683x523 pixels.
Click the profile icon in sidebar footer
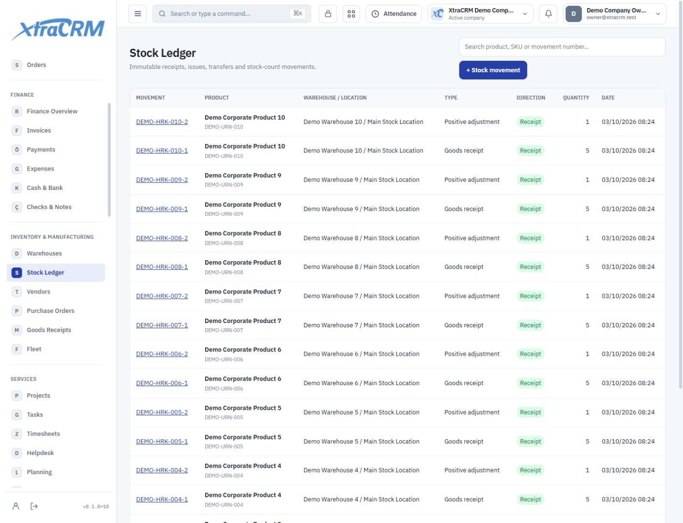pos(16,506)
